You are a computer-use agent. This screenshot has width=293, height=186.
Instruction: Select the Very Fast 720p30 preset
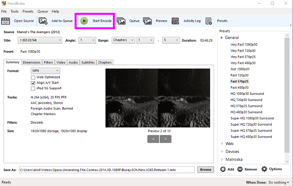(x=243, y=51)
